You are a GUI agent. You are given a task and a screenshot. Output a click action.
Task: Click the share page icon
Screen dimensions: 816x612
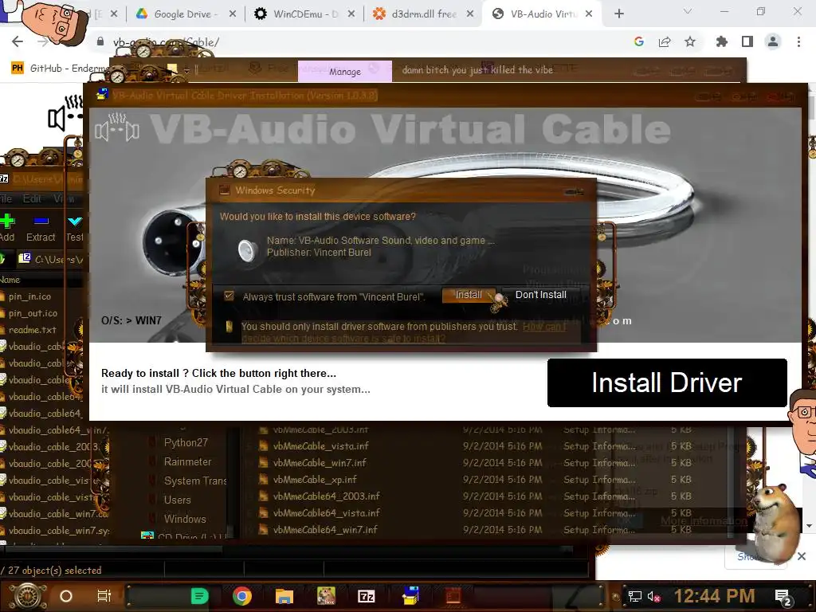[x=665, y=41]
